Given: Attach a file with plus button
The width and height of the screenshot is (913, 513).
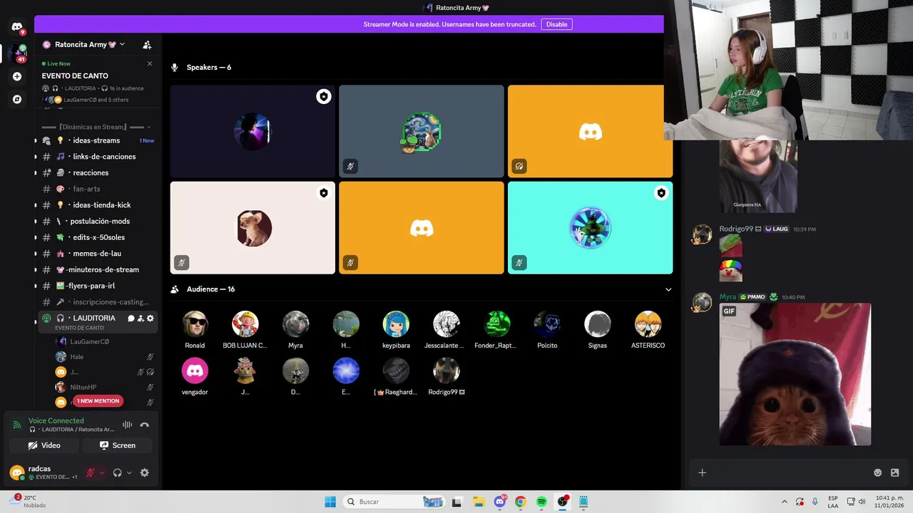Looking at the screenshot, I should pos(702,472).
